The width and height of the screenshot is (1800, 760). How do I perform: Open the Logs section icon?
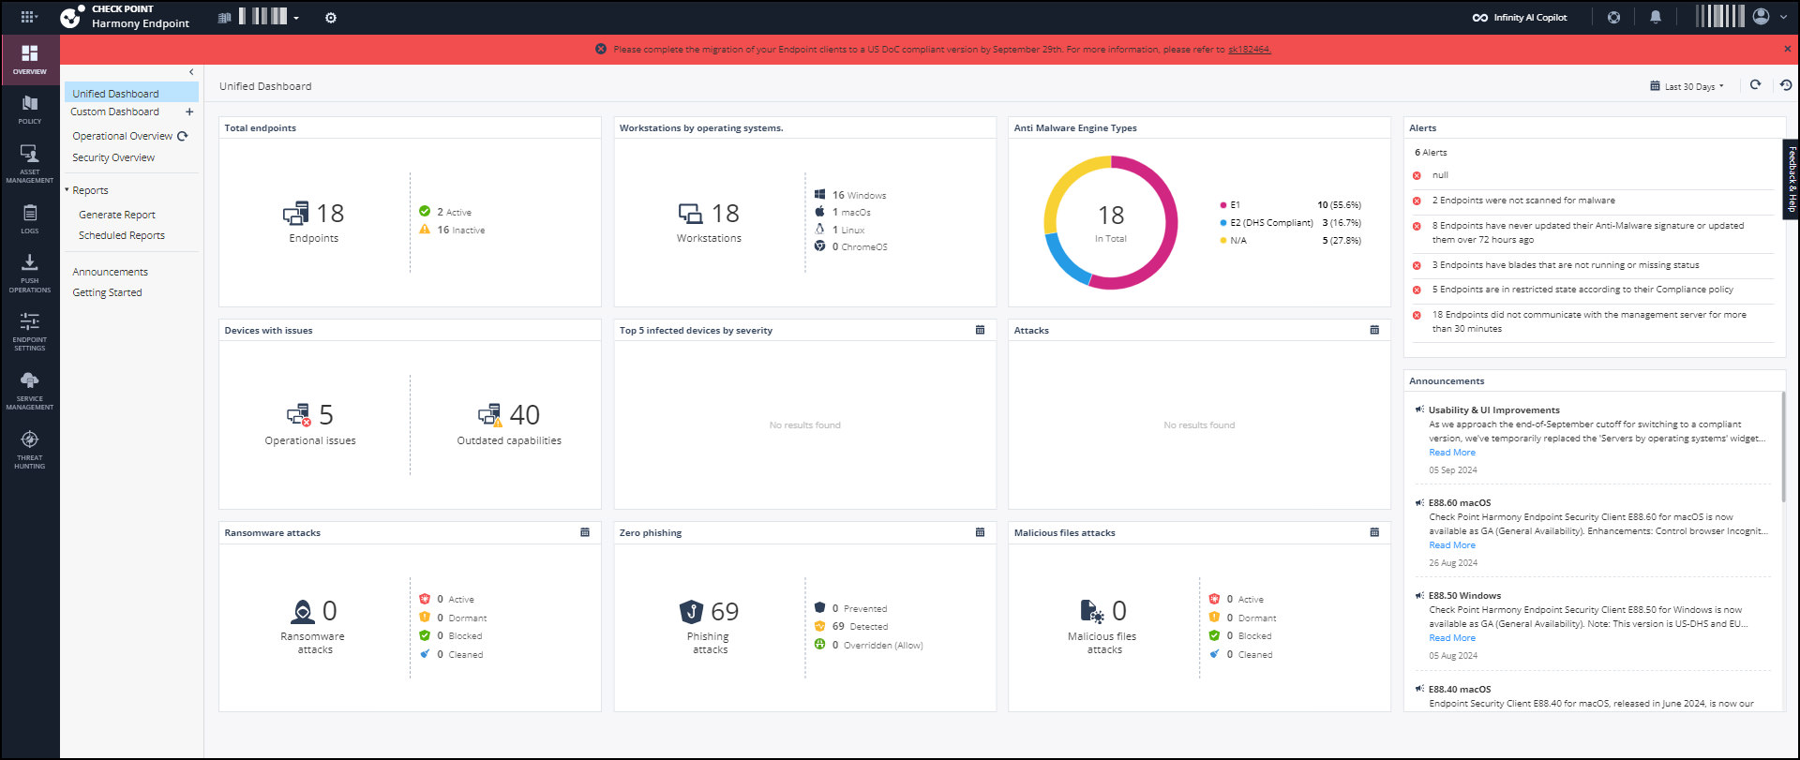30,218
